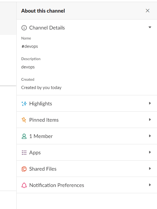Screen dimensions: 157x209
Task: Click the Notification Preferences bell icon
Action: (24, 185)
